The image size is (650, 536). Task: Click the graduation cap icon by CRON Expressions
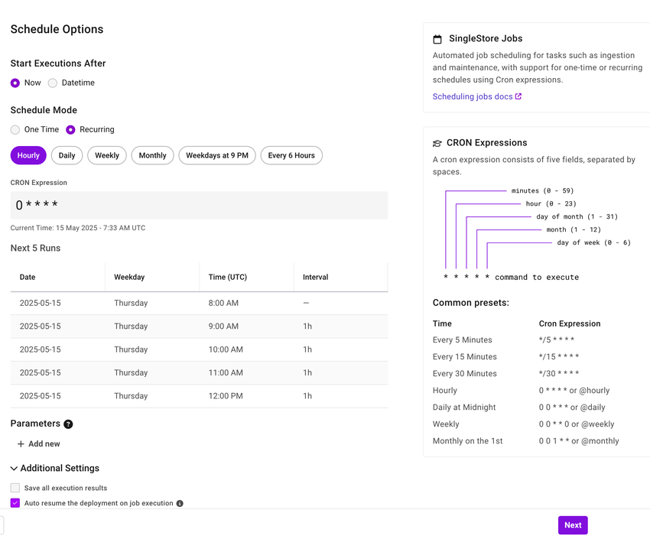437,143
